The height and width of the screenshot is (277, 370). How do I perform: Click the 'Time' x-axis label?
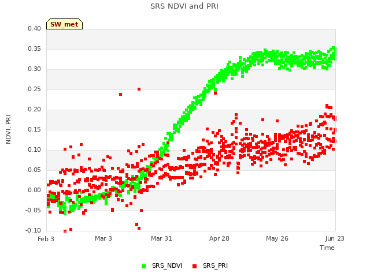(x=327, y=248)
